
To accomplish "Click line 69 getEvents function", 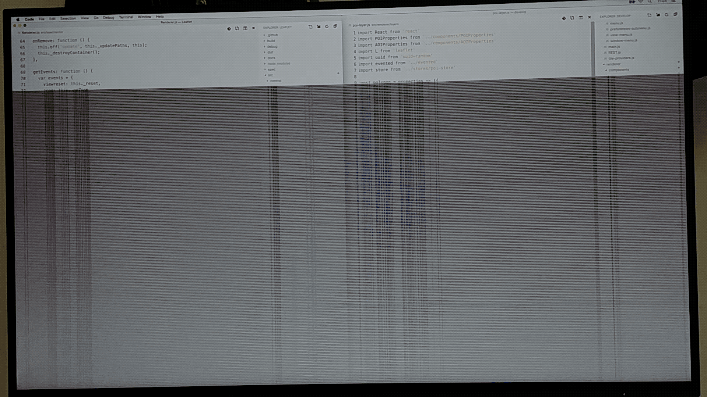I will (63, 72).
